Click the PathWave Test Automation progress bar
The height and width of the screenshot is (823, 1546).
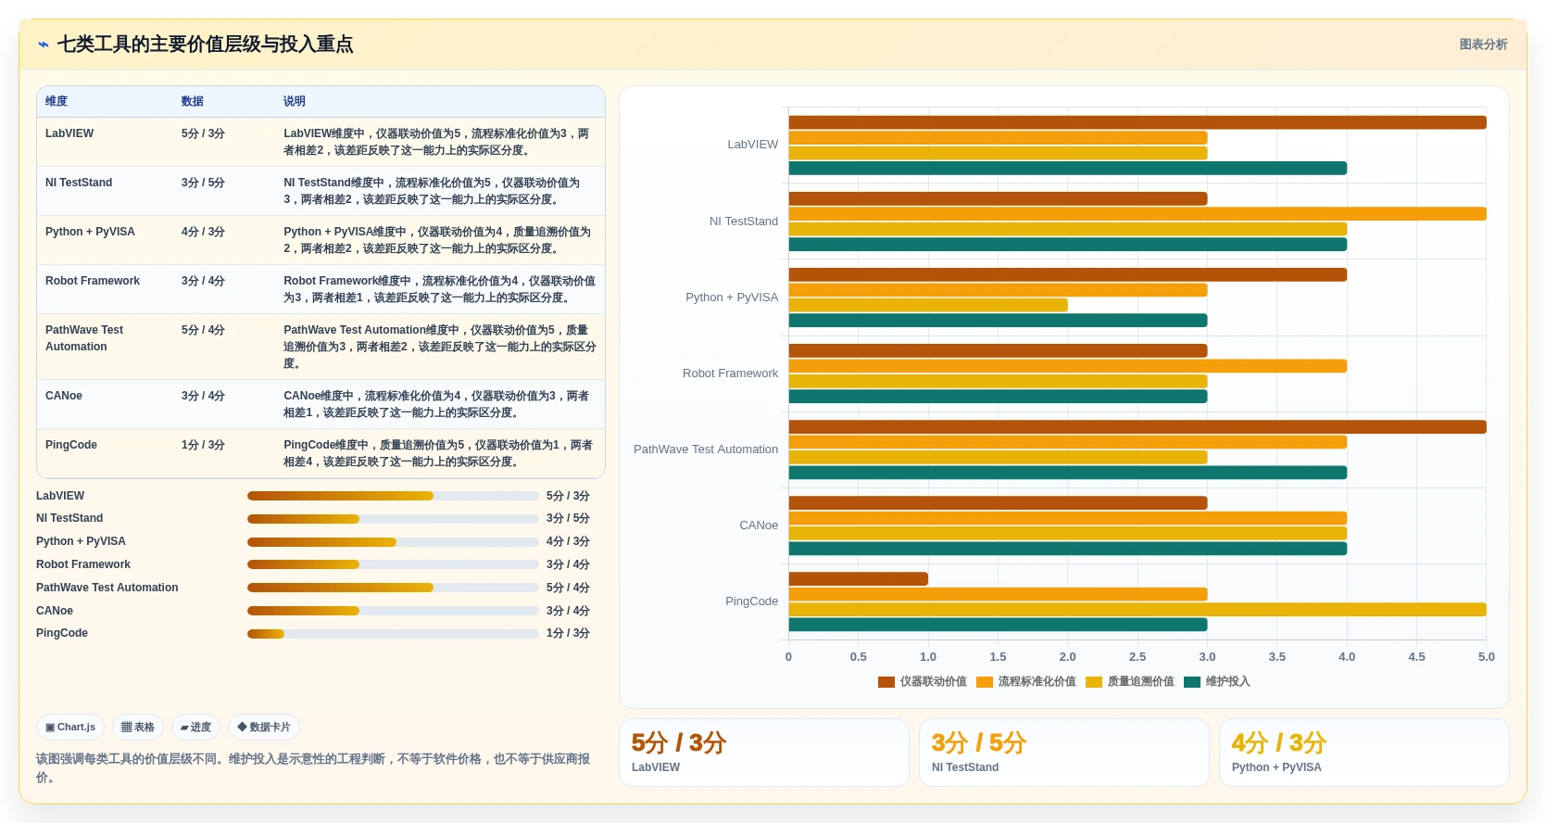tap(393, 588)
